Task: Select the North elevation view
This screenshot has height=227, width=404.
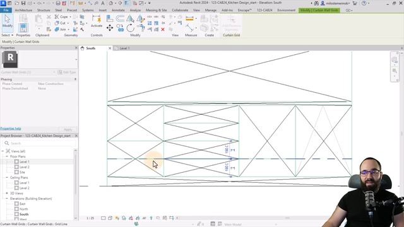Action: pos(24,209)
